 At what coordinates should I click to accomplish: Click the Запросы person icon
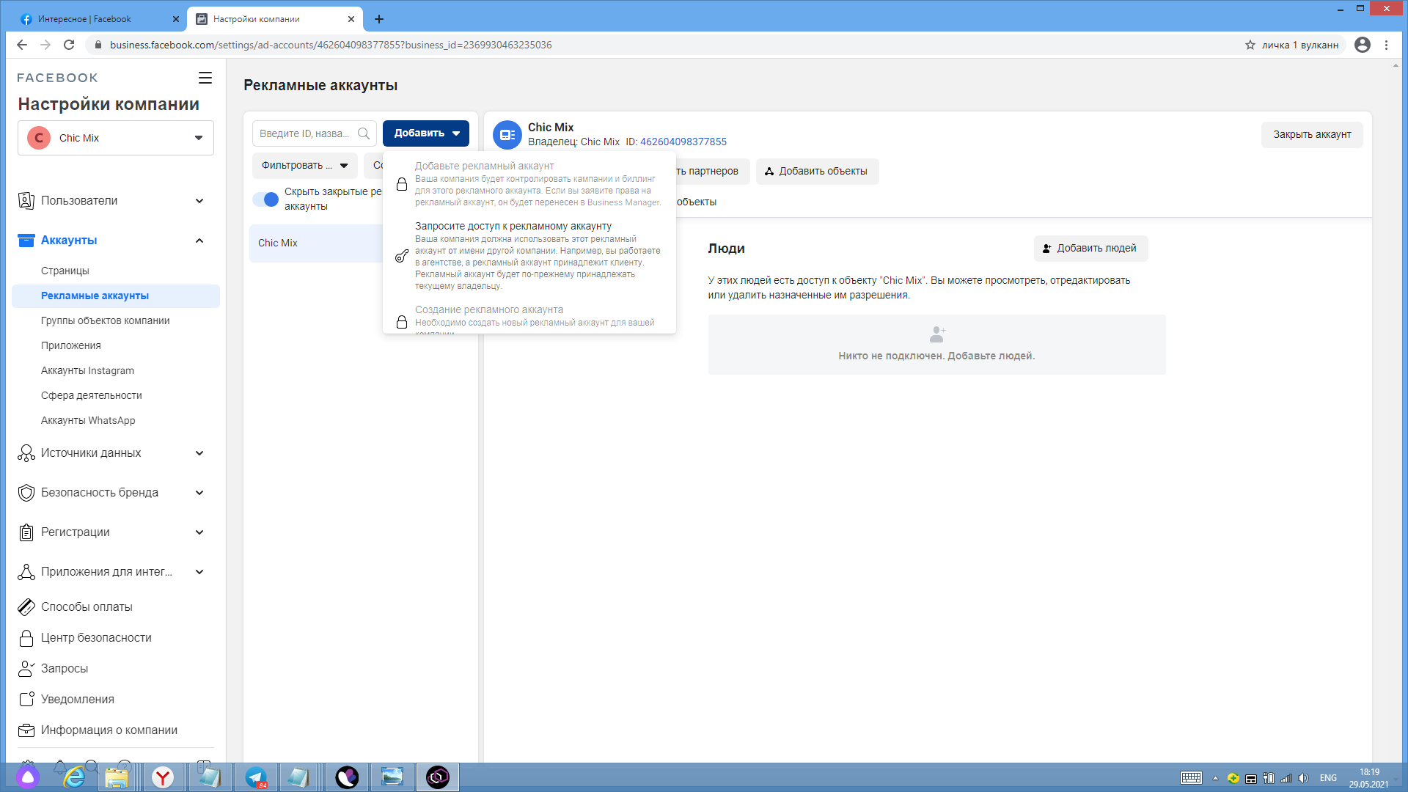tap(26, 669)
